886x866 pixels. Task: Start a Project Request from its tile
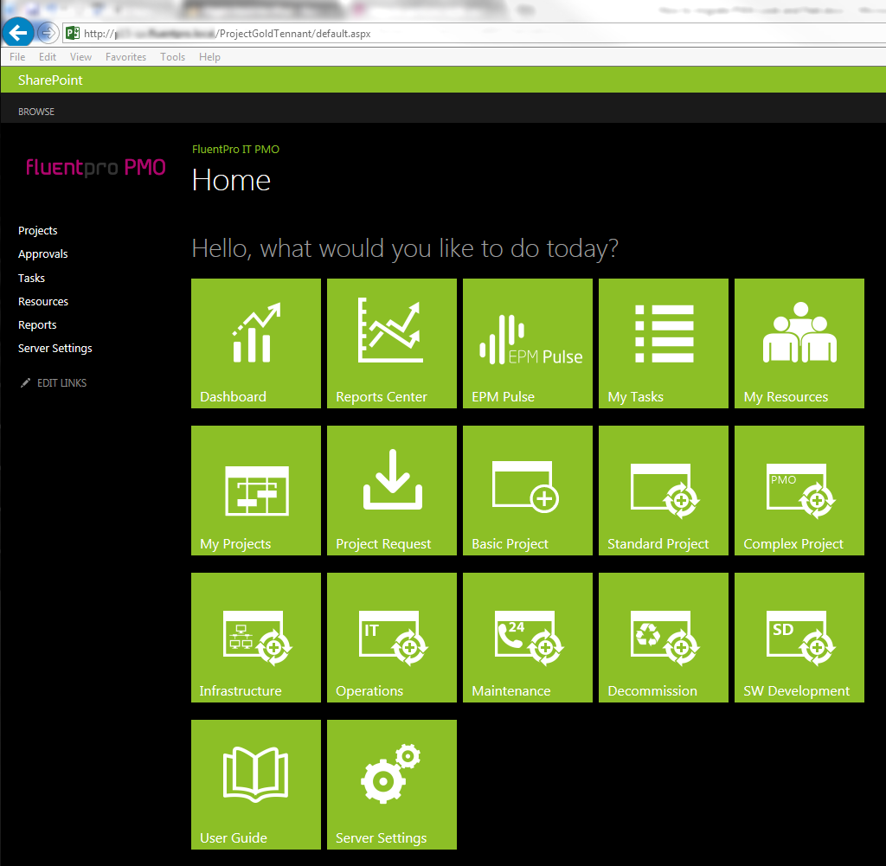[x=392, y=491]
